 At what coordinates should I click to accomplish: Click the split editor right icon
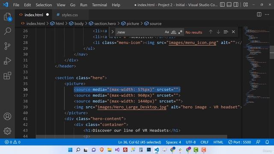point(259,15)
